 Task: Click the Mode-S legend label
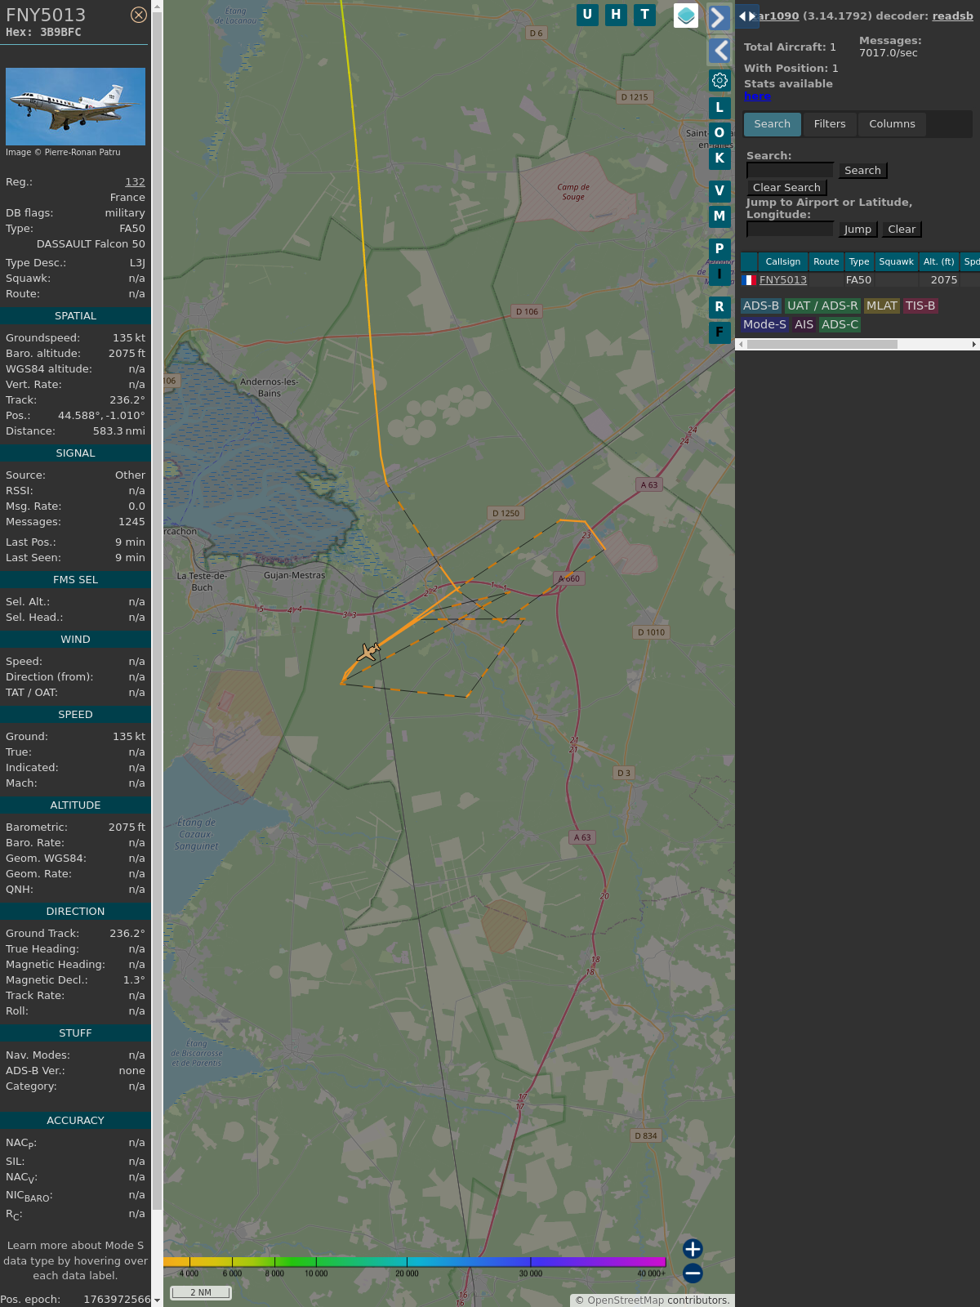tap(764, 324)
